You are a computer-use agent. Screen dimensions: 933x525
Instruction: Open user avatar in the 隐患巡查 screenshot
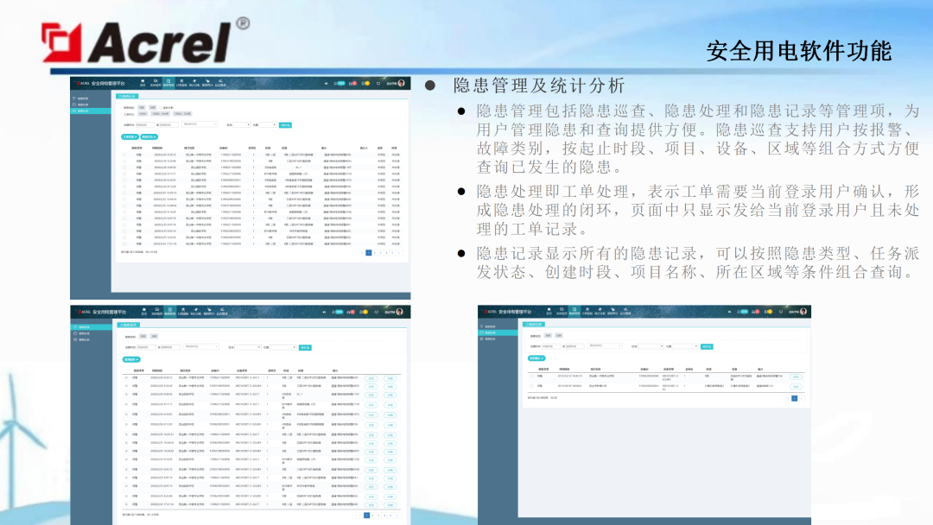[x=399, y=312]
